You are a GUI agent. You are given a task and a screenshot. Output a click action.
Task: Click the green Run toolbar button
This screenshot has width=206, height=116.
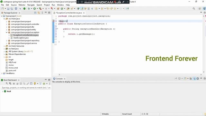tap(34, 9)
